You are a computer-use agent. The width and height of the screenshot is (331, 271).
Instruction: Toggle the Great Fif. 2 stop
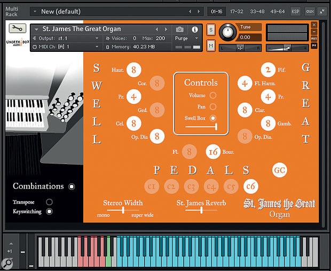click(268, 70)
